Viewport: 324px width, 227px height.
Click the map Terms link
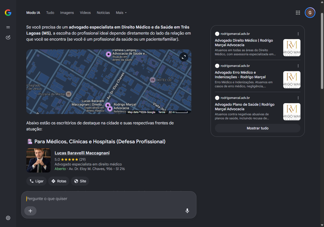[162, 112]
